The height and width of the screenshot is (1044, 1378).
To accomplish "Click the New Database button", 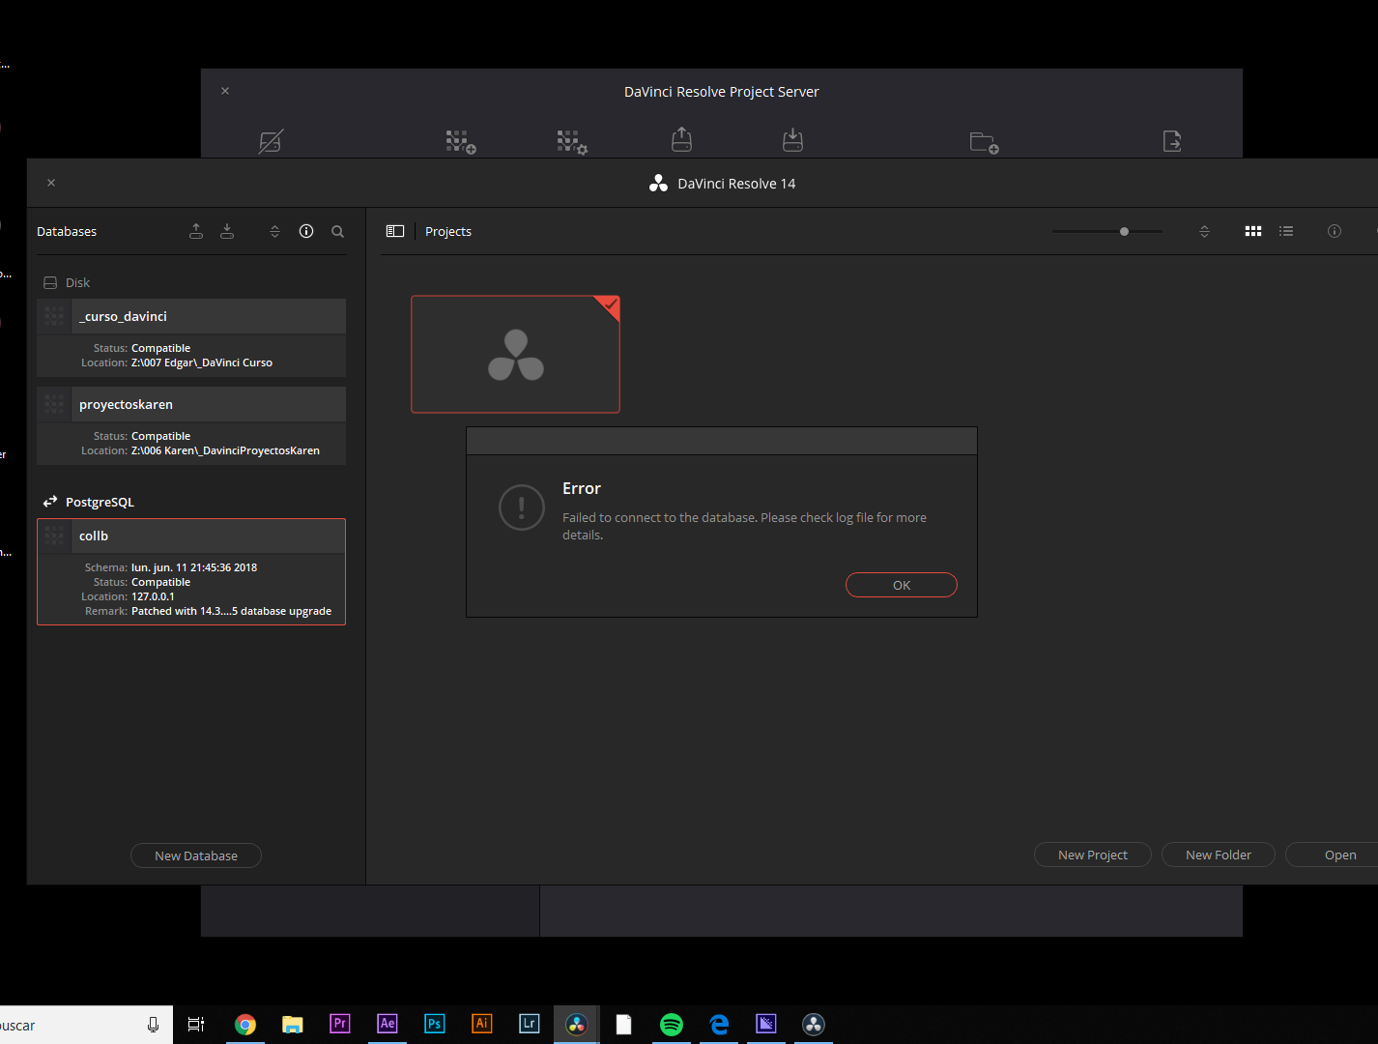I will [196, 855].
